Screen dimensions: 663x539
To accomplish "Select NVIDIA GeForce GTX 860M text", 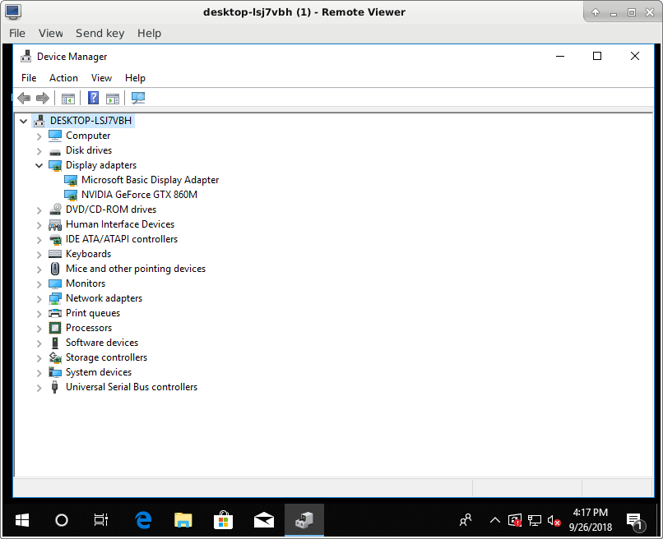I will 139,195.
